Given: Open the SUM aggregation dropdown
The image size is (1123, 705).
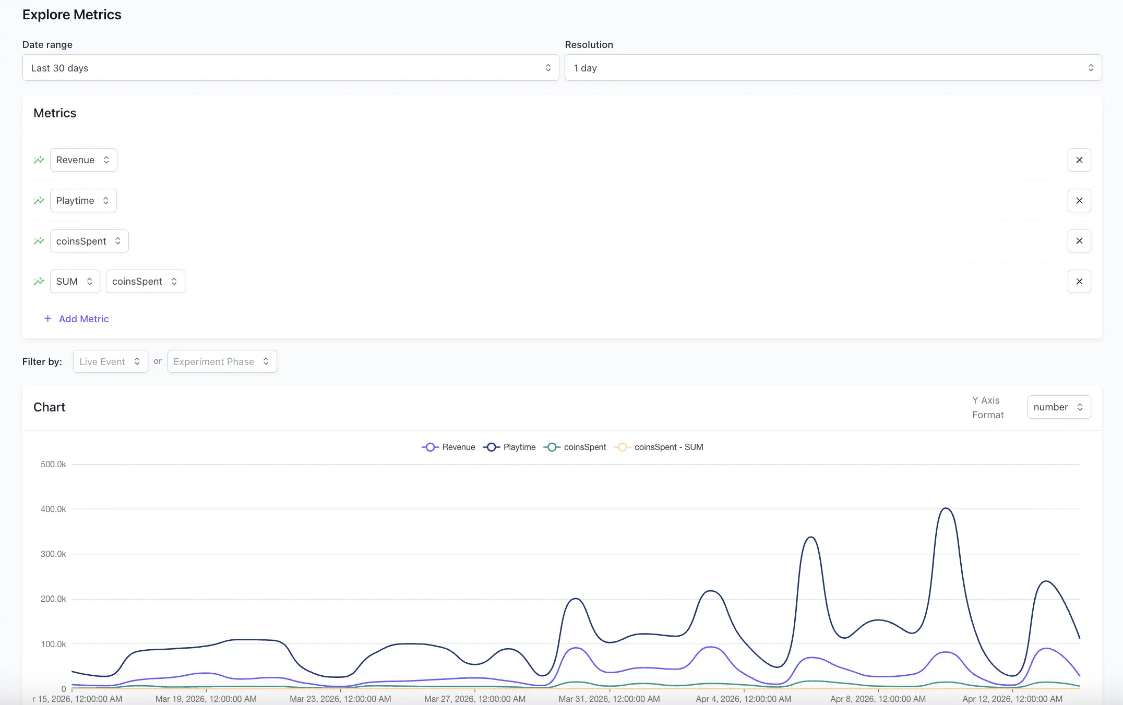Looking at the screenshot, I should pyautogui.click(x=75, y=281).
